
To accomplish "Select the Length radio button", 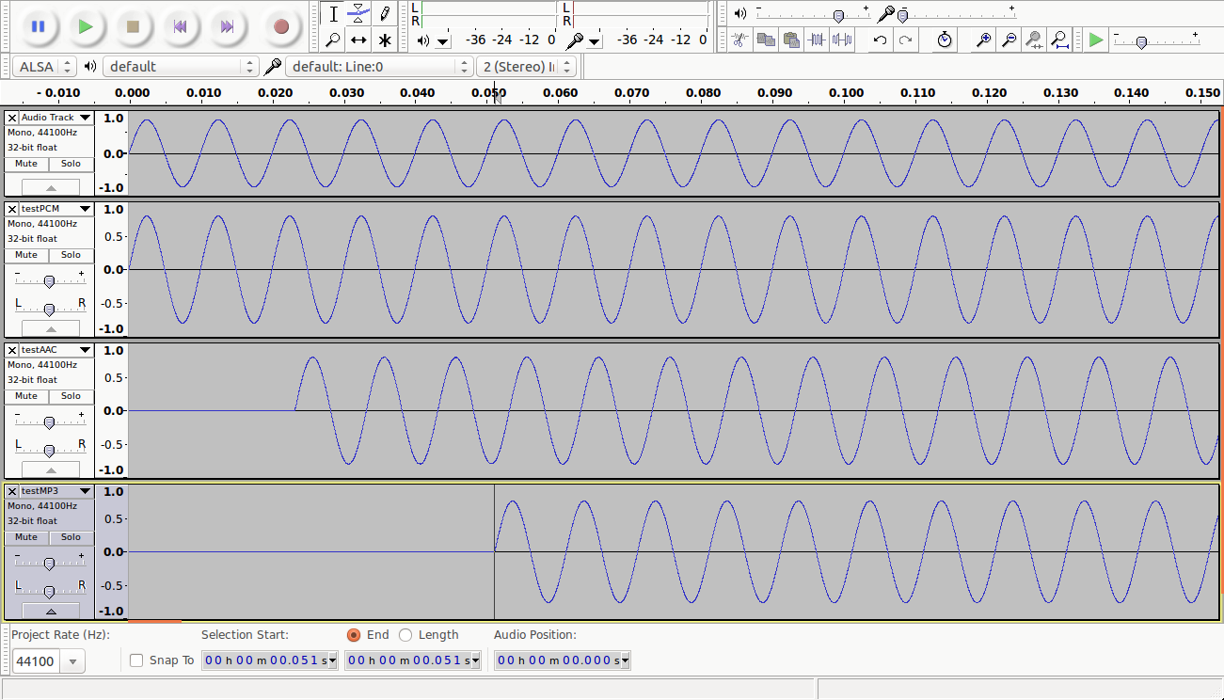I will [x=405, y=635].
